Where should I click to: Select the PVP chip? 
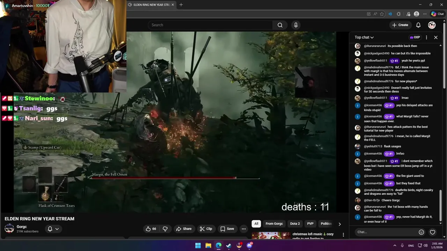click(x=310, y=224)
